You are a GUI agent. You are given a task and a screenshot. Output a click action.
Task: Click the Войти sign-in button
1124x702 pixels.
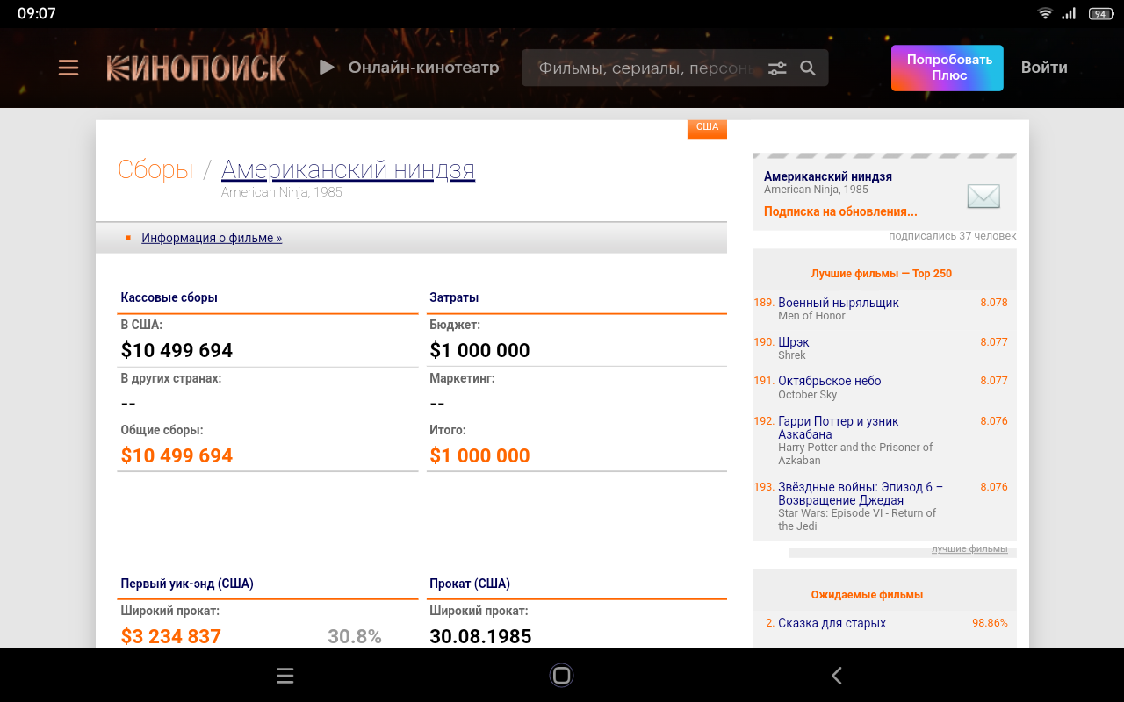(1044, 68)
